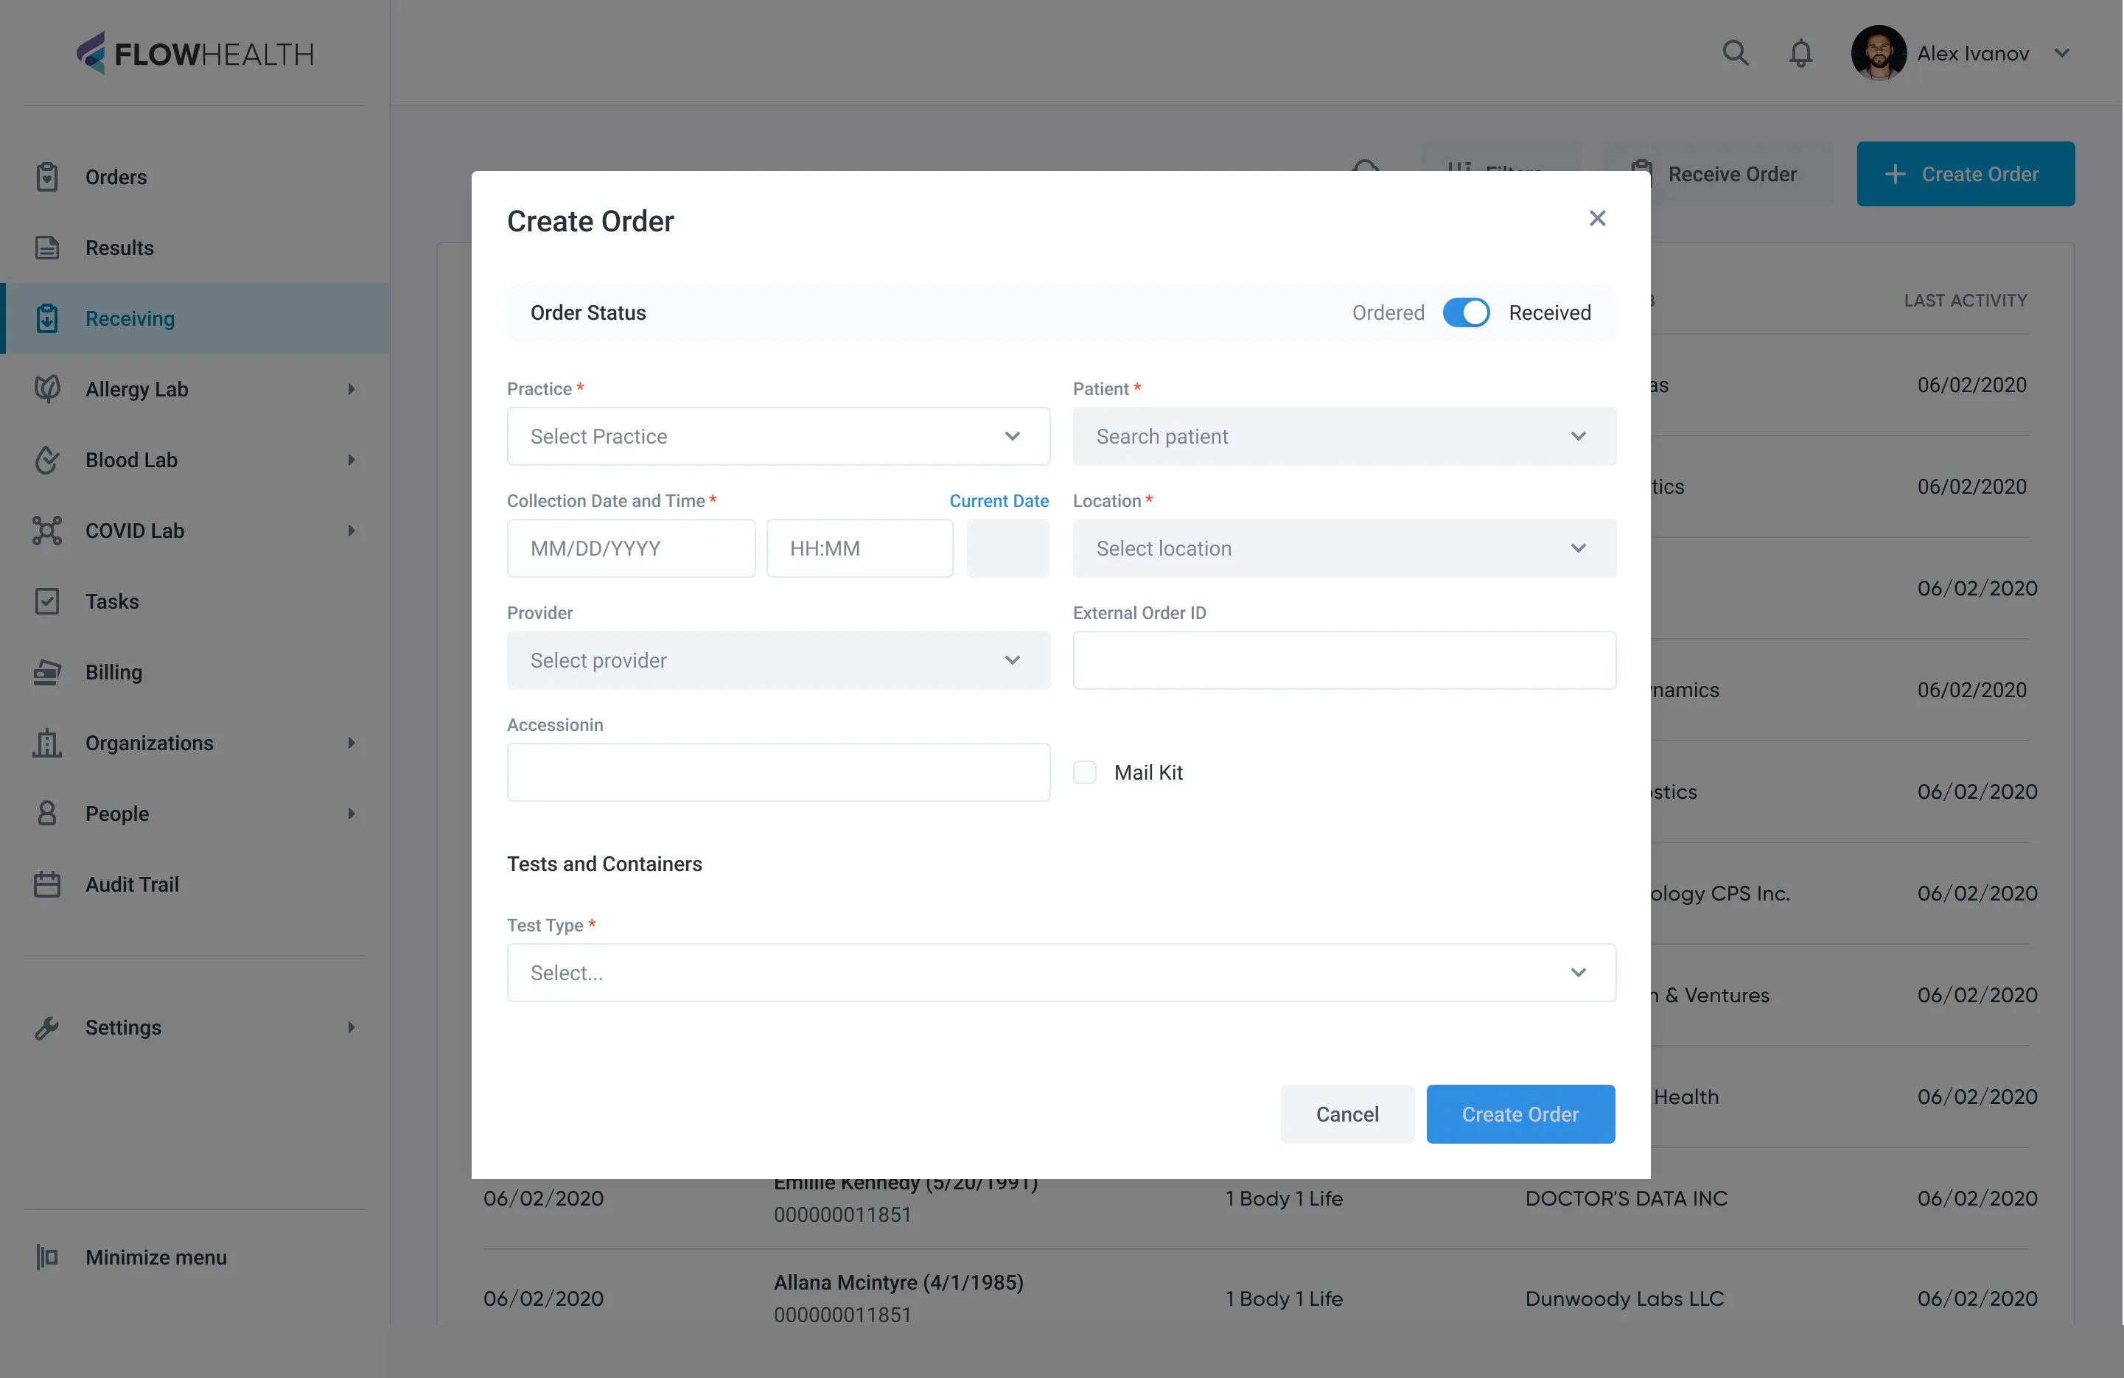This screenshot has height=1378, width=2124.
Task: Open the Billing menu item
Action: [195, 672]
